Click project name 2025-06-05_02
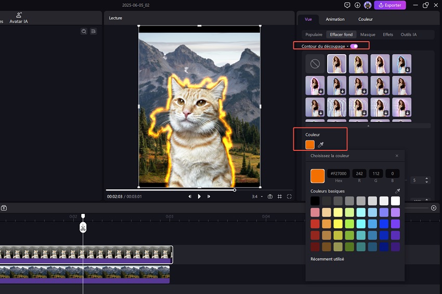The width and height of the screenshot is (442, 294). tap(136, 5)
